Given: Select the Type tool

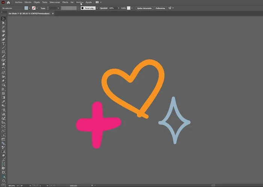Looking at the screenshot, I should tap(3, 44).
